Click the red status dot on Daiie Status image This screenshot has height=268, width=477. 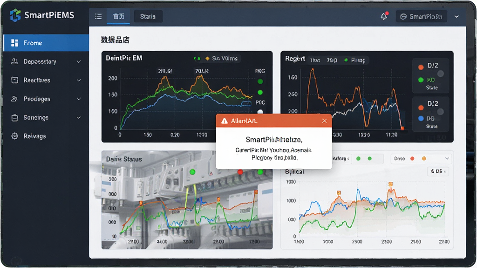240,172
